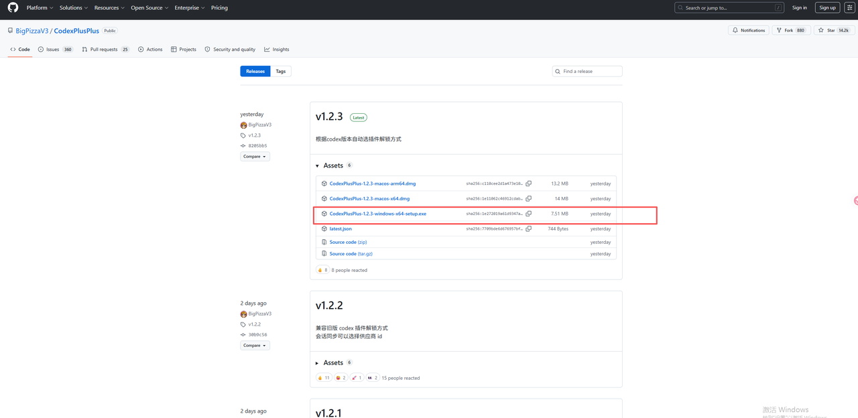Click thumbs-up reaction with 11 on v1.2.2
The image size is (858, 418).
click(x=324, y=378)
